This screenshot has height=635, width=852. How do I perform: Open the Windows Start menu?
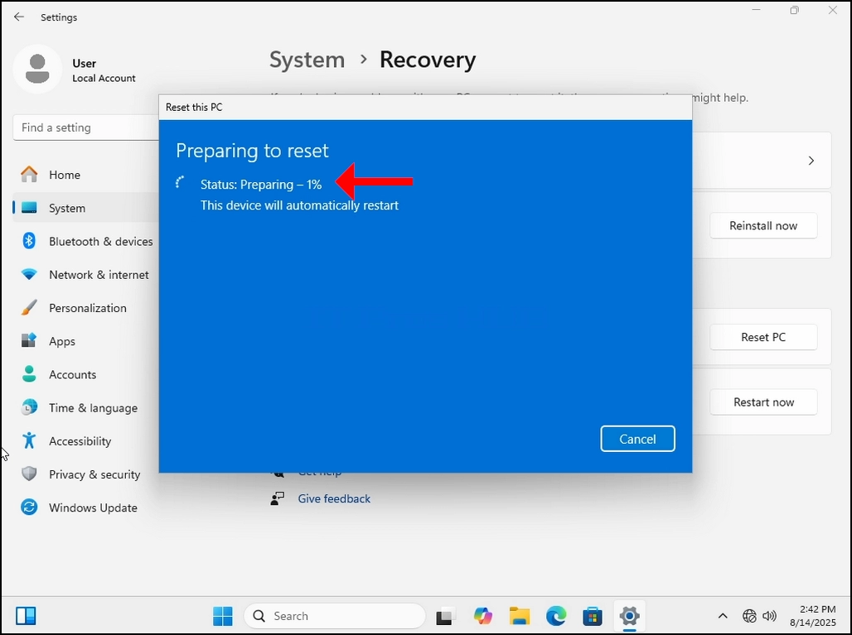click(223, 616)
